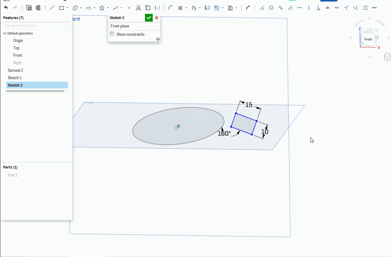Collapse the Default geometry group
This screenshot has height=257, width=391.
[x=5, y=33]
